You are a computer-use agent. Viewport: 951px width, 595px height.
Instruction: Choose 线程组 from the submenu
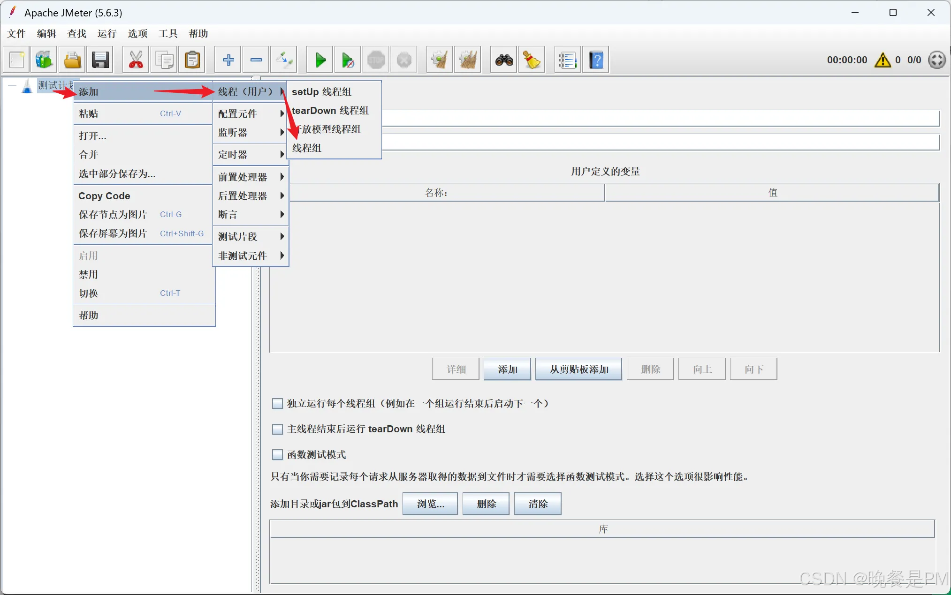point(334,148)
